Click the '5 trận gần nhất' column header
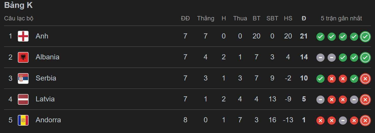 341,18
